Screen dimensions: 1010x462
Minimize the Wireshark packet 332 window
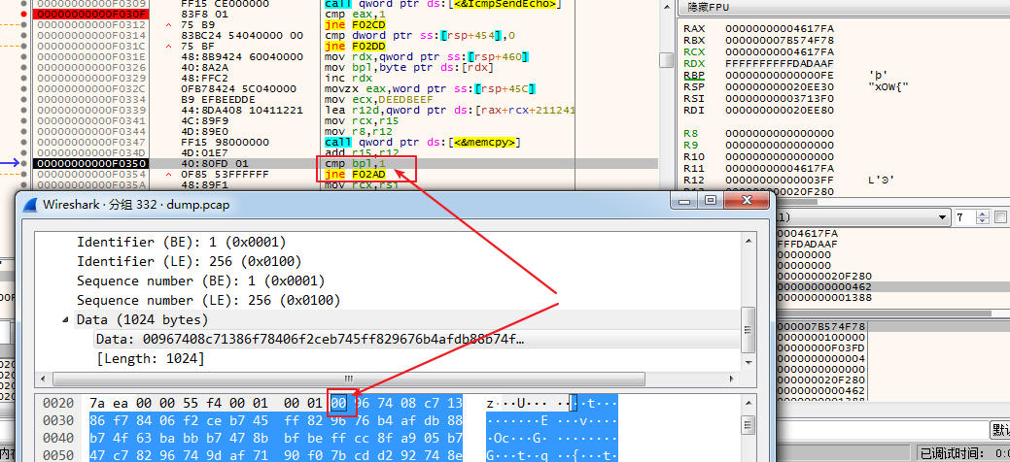coord(686,201)
